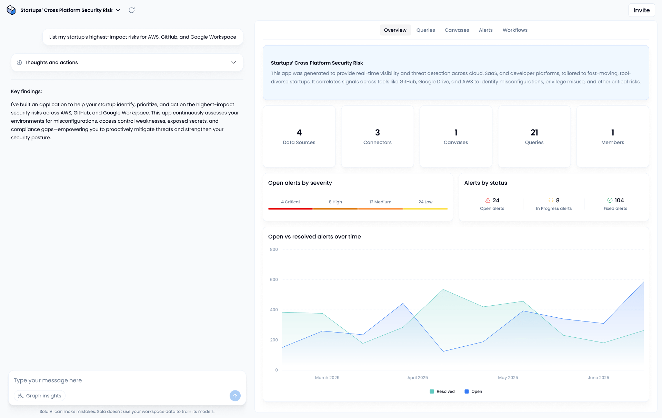Viewport: 662px width, 418px height.
Task: Click the send message arrow button
Action: click(x=235, y=396)
